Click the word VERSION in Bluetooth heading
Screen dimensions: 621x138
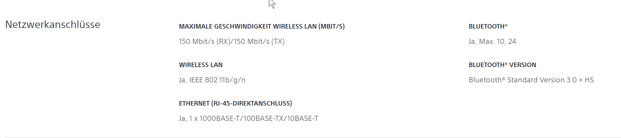coord(523,65)
